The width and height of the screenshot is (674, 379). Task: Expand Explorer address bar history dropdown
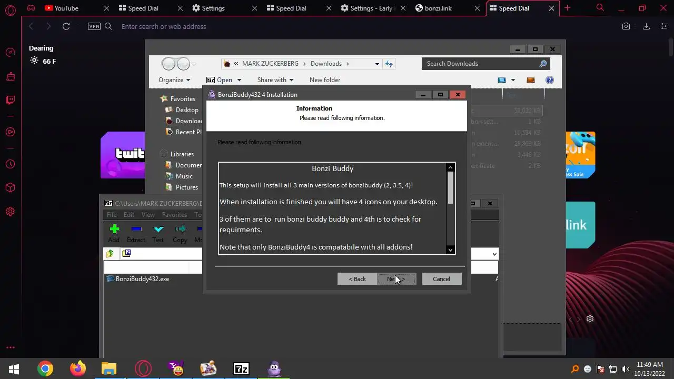coord(377,64)
